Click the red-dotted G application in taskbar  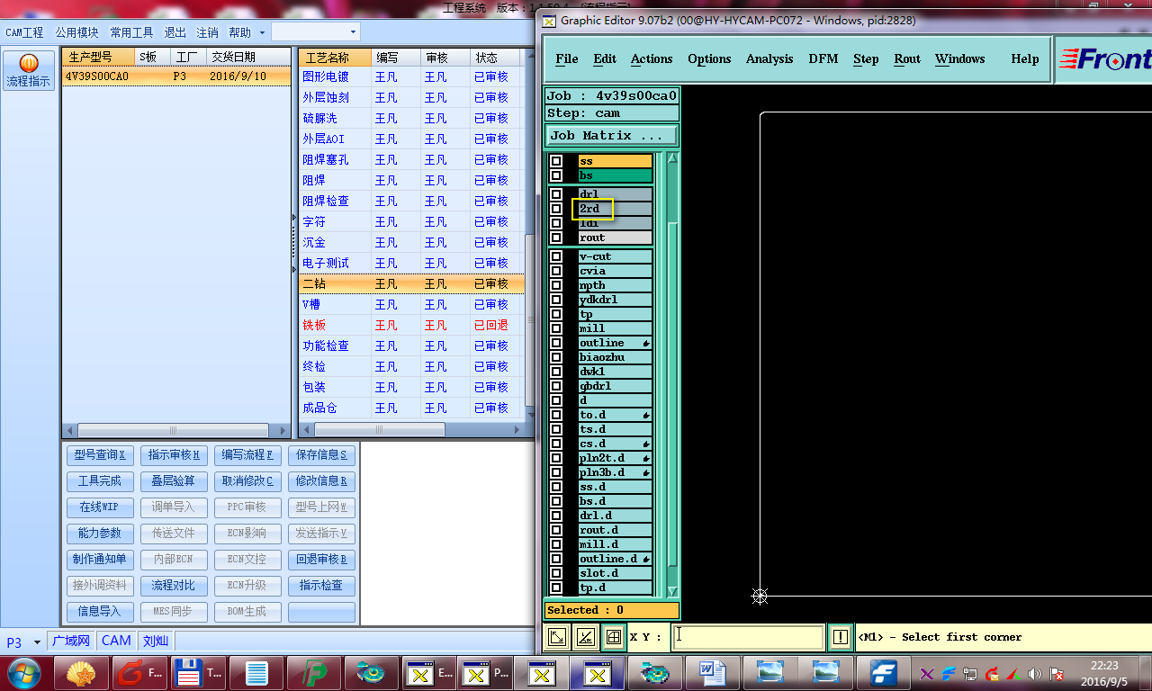coord(140,673)
